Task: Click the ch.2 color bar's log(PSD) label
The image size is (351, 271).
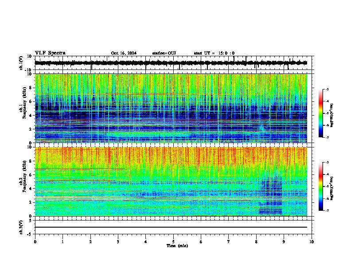Action: point(331,189)
